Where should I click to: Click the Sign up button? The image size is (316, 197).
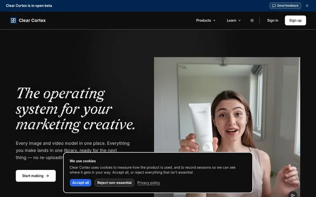(x=295, y=20)
